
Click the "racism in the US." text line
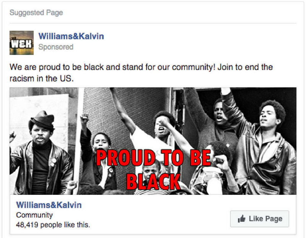[42, 79]
